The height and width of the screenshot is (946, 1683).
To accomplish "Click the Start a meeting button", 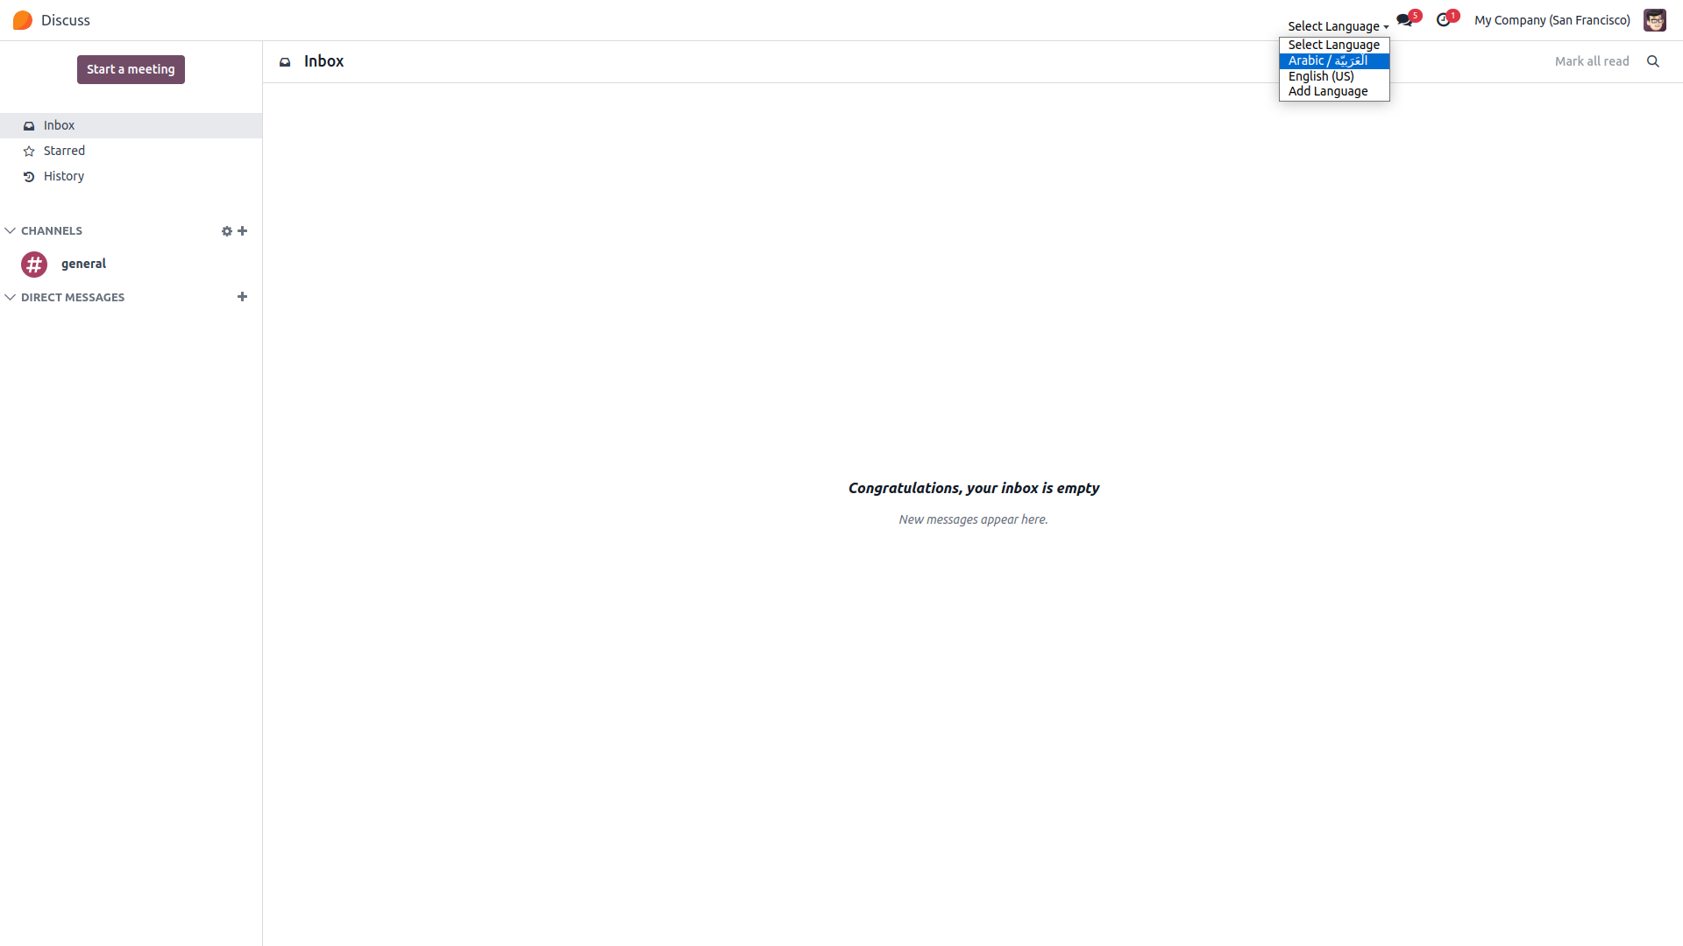I will [131, 69].
